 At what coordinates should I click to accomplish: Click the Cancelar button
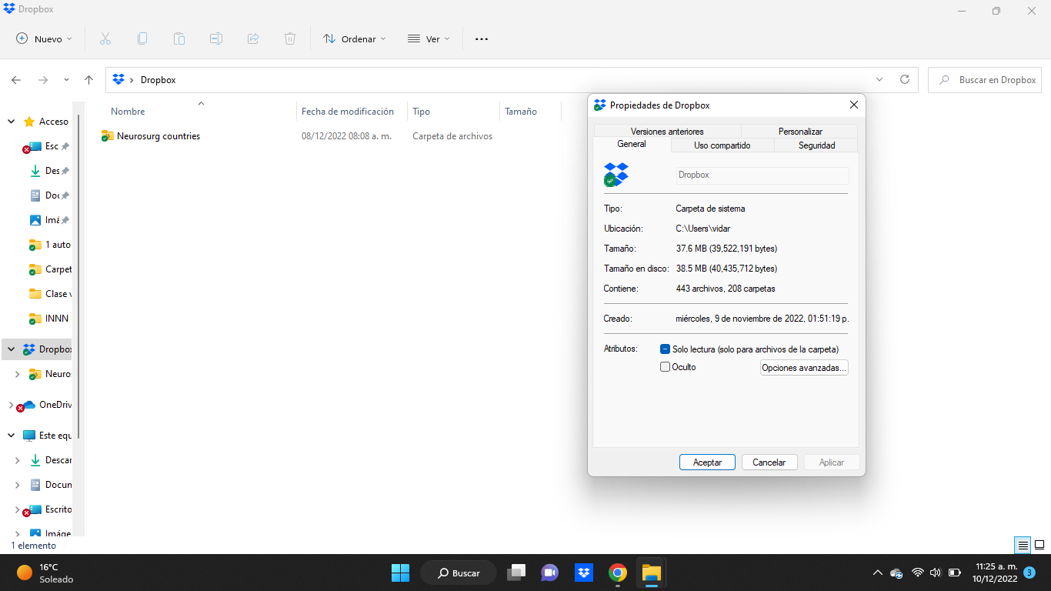point(769,462)
